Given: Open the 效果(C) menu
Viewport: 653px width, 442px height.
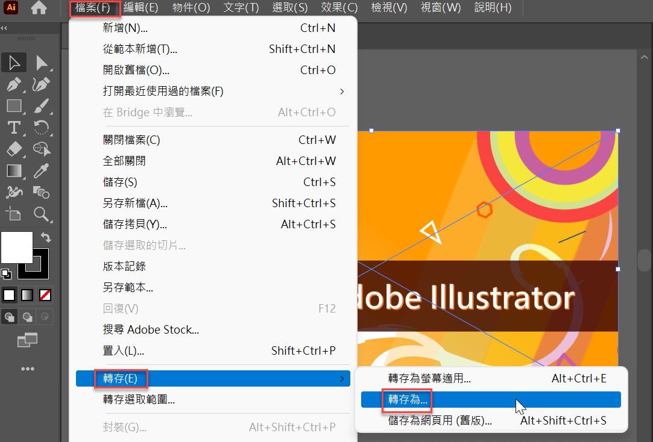Looking at the screenshot, I should [339, 7].
